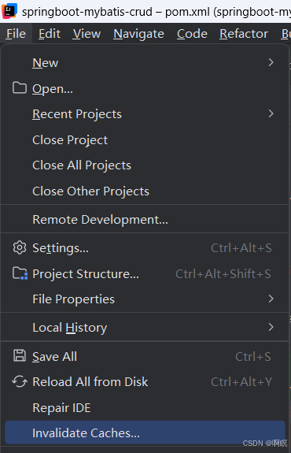Expand the Local History submenu arrow

[x=271, y=327]
